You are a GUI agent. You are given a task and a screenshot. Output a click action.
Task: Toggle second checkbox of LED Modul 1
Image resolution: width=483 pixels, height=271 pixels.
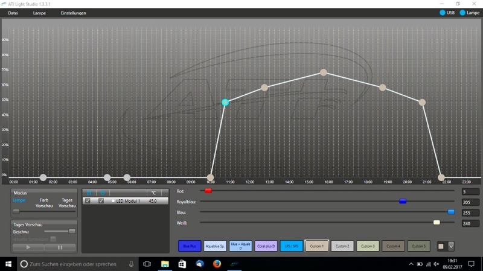pyautogui.click(x=101, y=201)
